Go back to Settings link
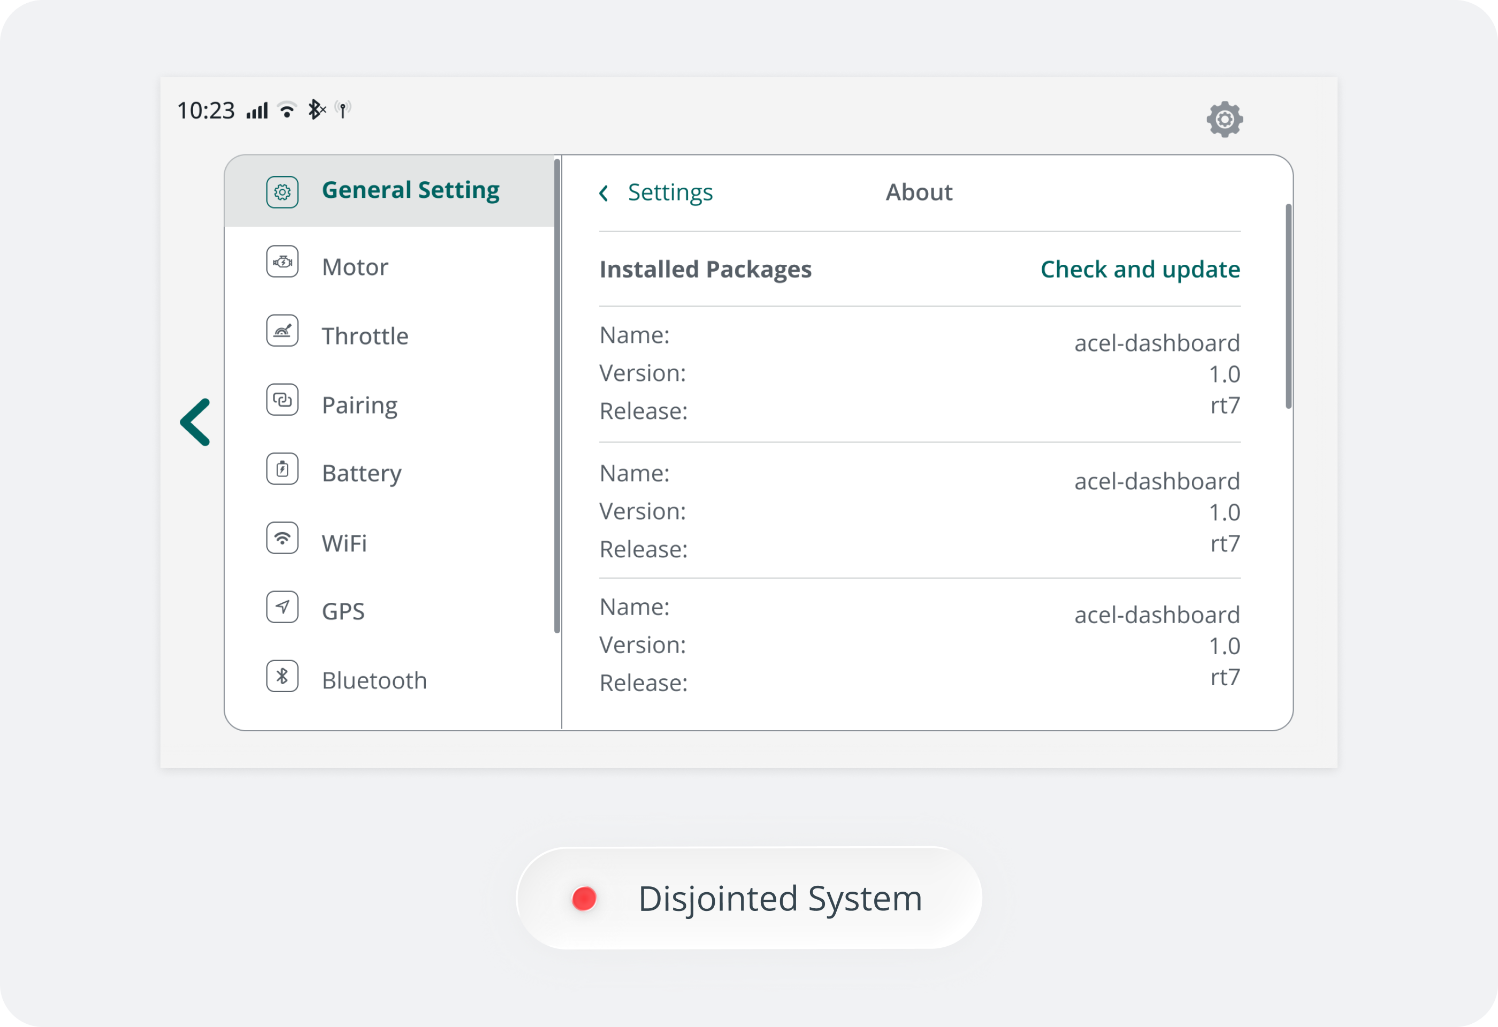The height and width of the screenshot is (1027, 1498). (670, 193)
